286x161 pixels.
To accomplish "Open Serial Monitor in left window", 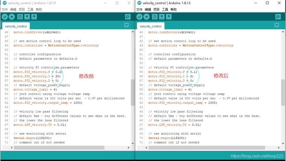I will [x=128, y=17].
